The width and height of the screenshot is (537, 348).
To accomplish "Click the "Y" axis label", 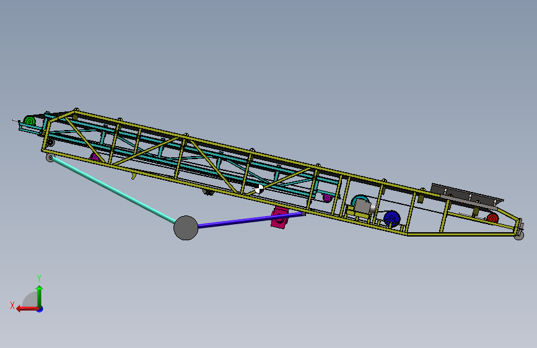I will (39, 278).
